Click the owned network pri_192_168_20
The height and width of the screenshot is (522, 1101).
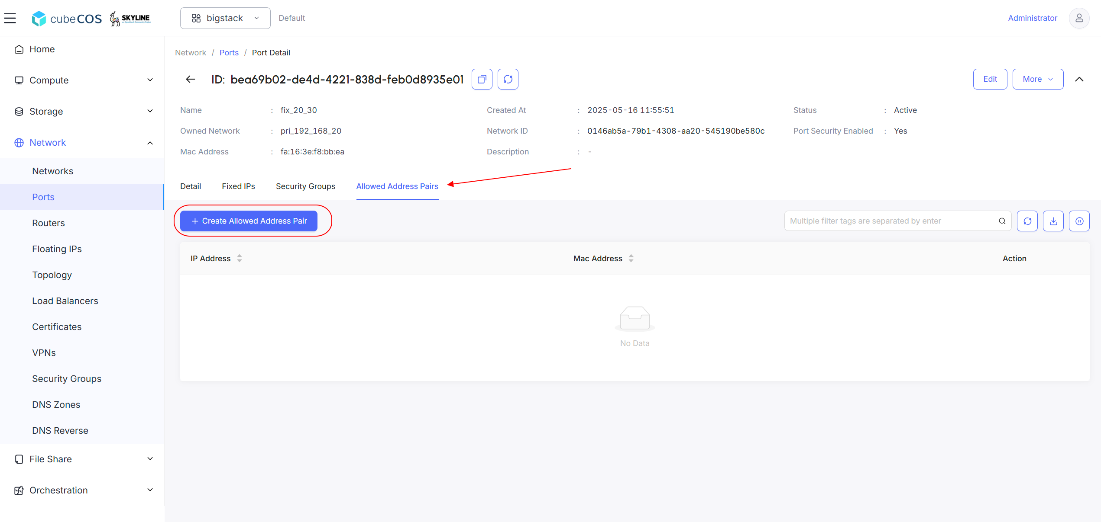click(x=311, y=131)
